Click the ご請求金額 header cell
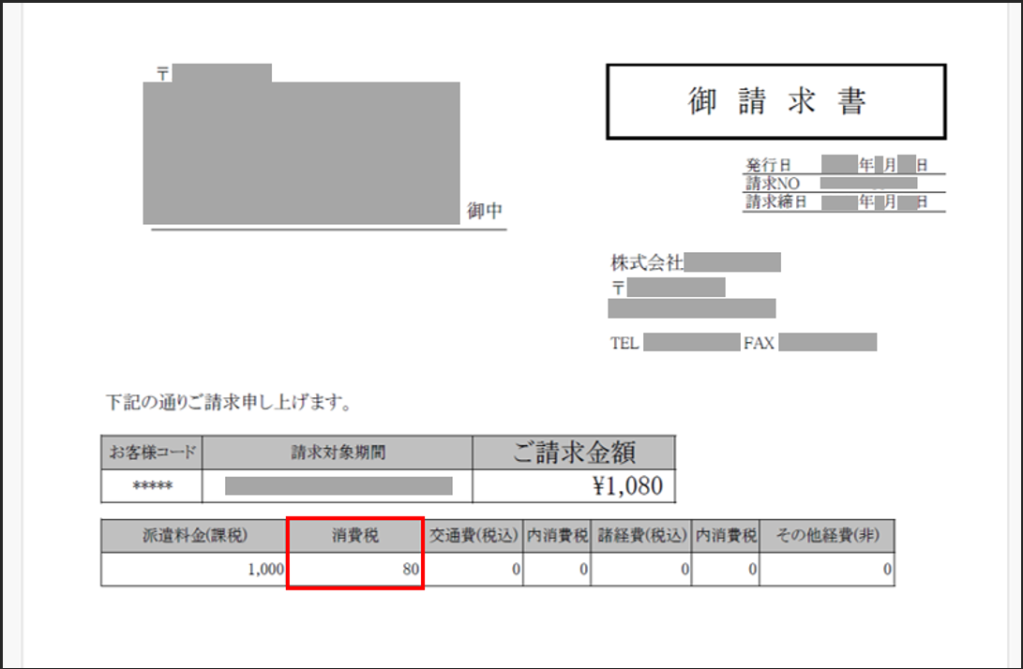The image size is (1023, 669). (x=573, y=453)
